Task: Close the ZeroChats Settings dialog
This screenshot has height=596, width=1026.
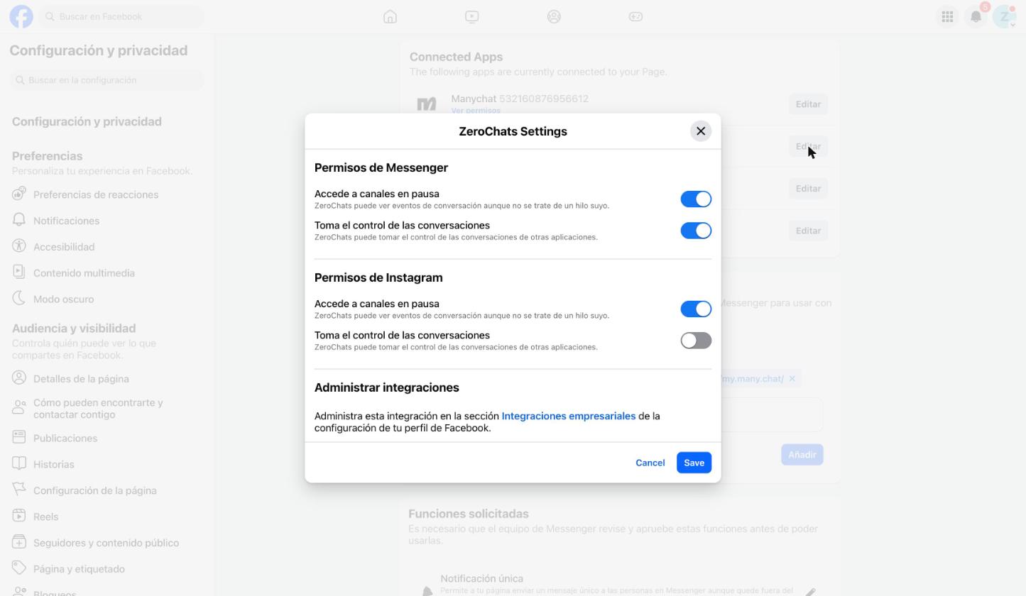Action: coord(701,131)
